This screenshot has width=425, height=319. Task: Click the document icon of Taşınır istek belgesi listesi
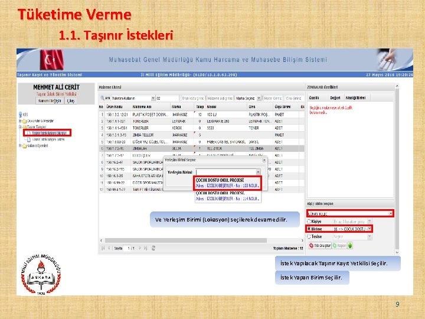[x=29, y=139]
